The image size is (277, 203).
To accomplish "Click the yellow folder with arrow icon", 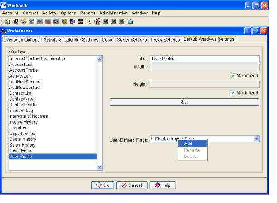I will coord(24,22).
